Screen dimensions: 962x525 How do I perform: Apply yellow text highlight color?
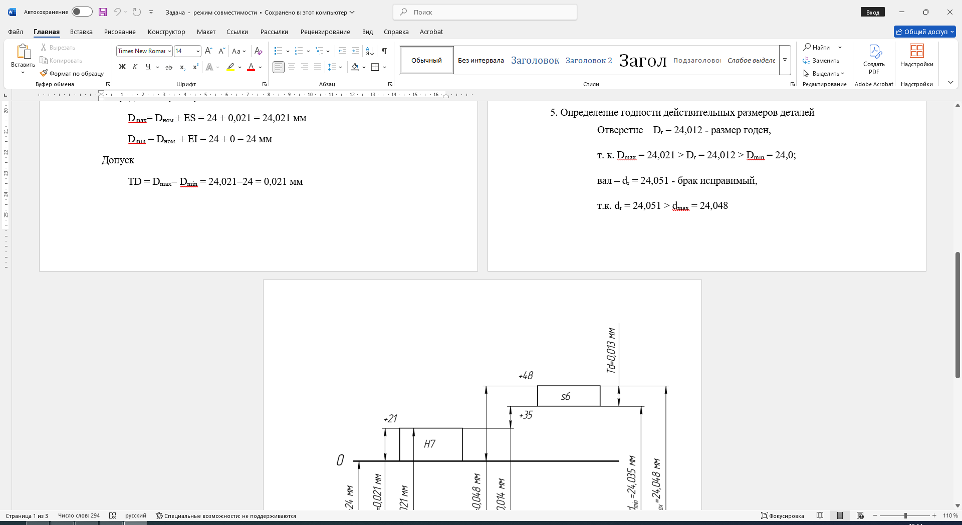(x=230, y=67)
